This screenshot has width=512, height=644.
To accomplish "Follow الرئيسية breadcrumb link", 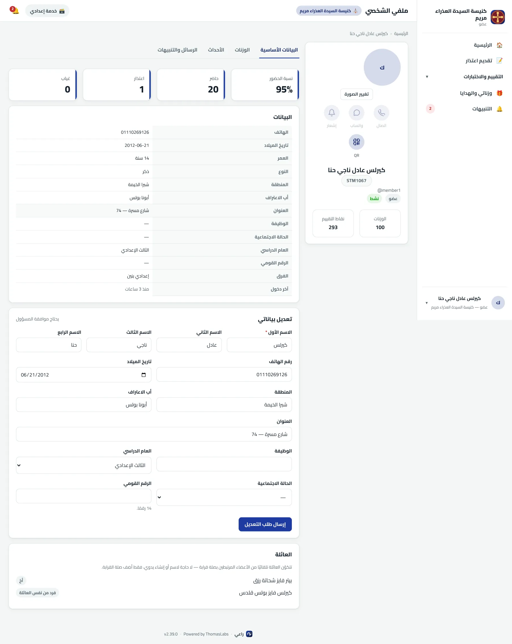I will (401, 34).
